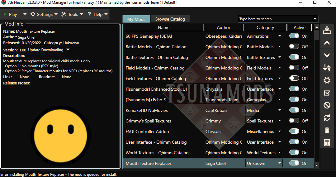Image resolution: width=336 pixels, height=177 pixels.
Task: Open Media category dropdown for RemakeHD
Action: click(279, 110)
